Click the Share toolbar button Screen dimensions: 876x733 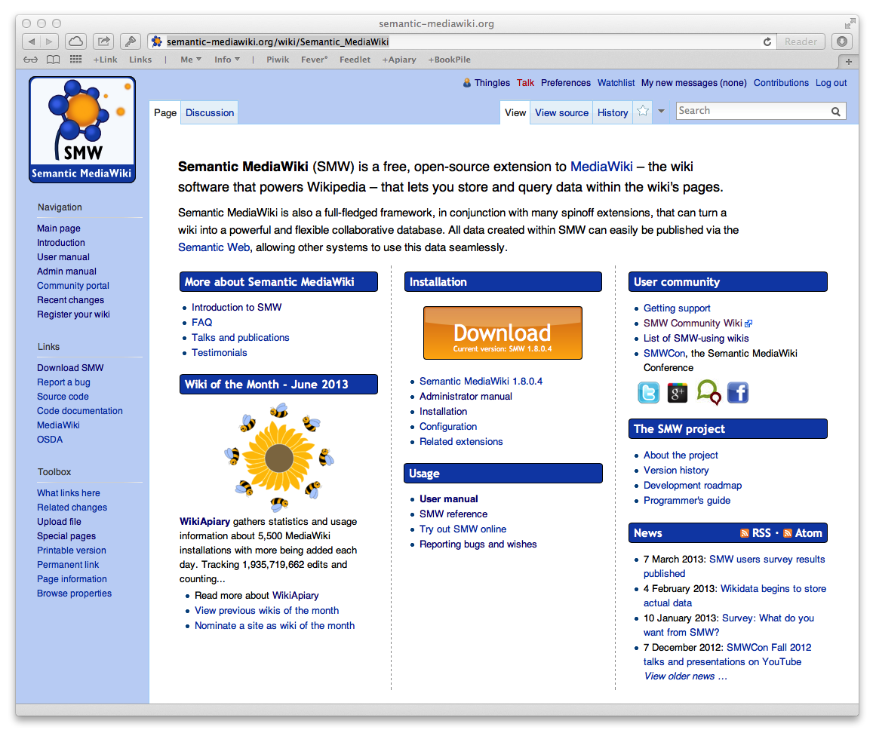click(103, 41)
